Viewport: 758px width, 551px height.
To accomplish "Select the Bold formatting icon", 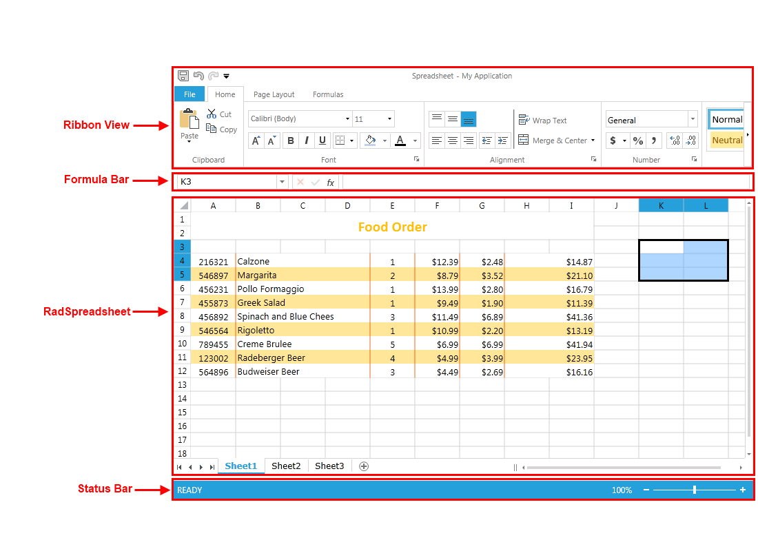I will pos(290,140).
